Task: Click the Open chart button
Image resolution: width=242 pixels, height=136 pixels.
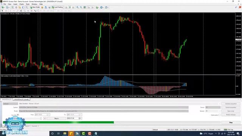Action: 231,111
